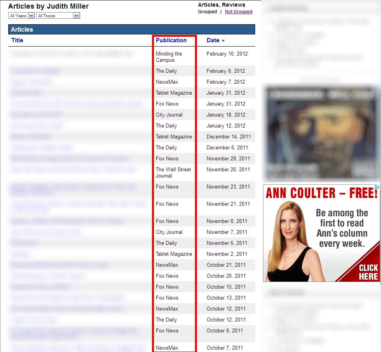Screen dimensions: 381x352
Task: Click the date January 18, 2012
Action: point(226,115)
